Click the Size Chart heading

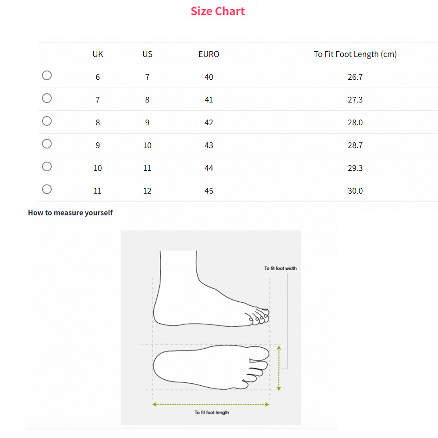(218, 11)
